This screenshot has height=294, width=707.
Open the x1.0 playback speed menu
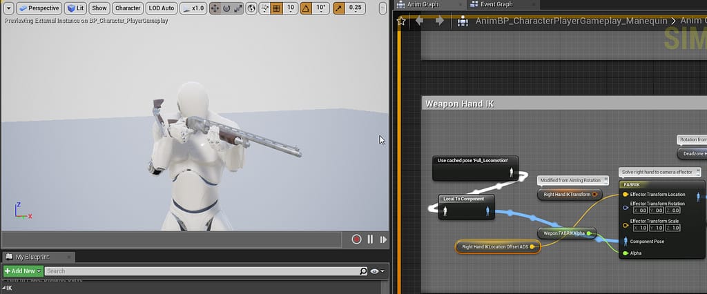click(x=193, y=8)
